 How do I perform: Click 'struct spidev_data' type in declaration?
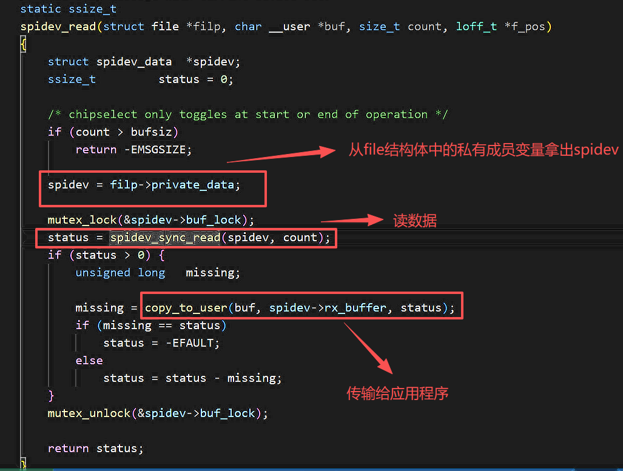pyautogui.click(x=110, y=62)
